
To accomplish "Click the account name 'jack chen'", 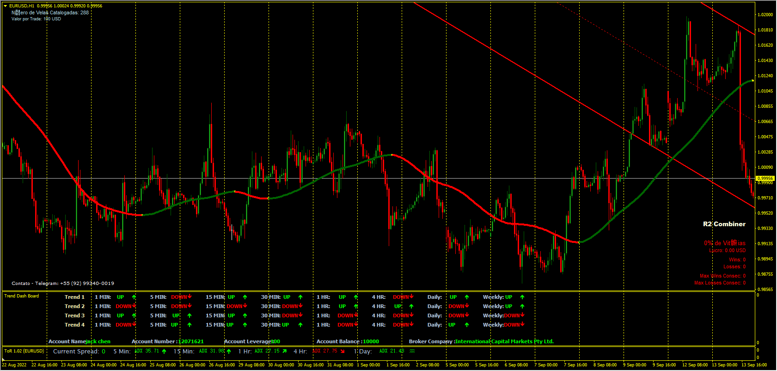I will click(98, 341).
